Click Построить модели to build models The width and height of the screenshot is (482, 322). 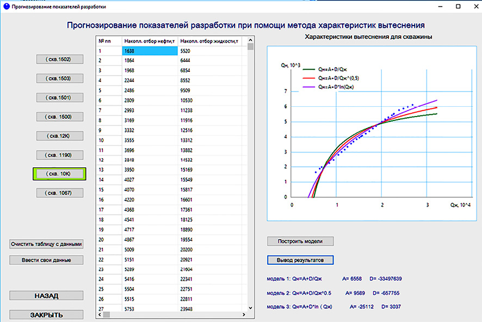300,241
